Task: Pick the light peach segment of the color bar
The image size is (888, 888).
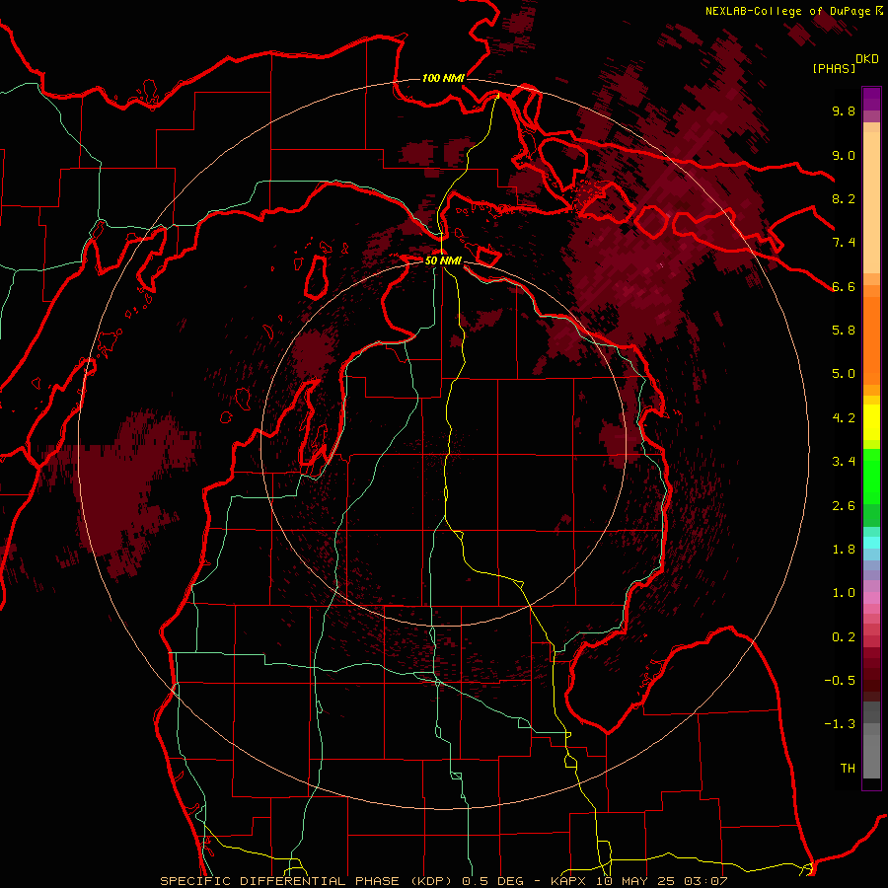Action: coord(871,202)
